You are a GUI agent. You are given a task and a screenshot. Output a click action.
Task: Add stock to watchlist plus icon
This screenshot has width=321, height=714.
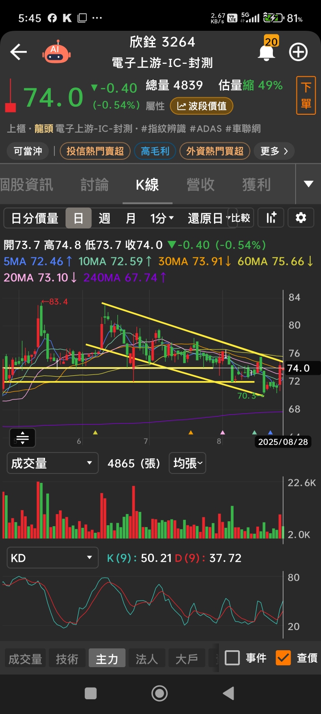coord(298,52)
